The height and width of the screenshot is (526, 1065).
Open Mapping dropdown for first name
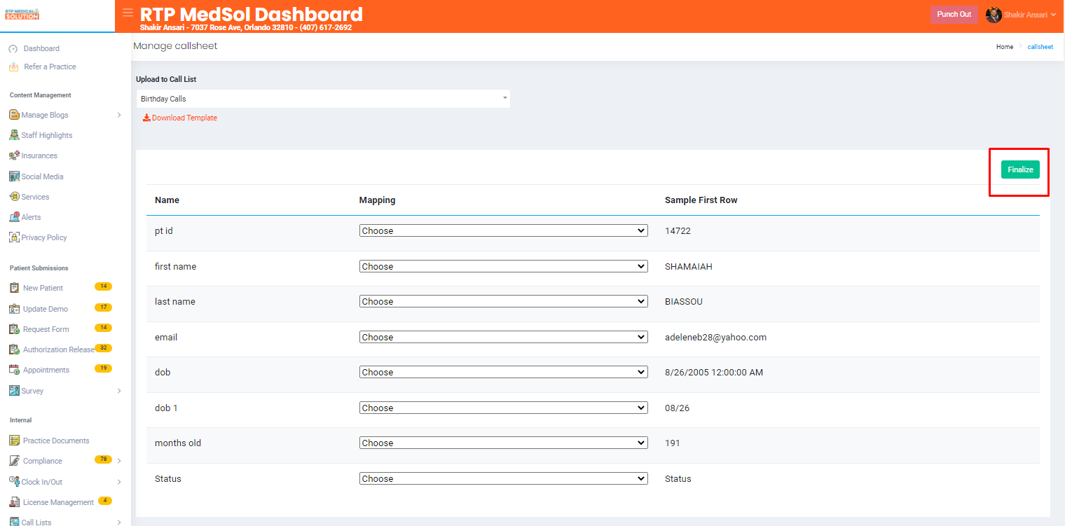coord(503,266)
